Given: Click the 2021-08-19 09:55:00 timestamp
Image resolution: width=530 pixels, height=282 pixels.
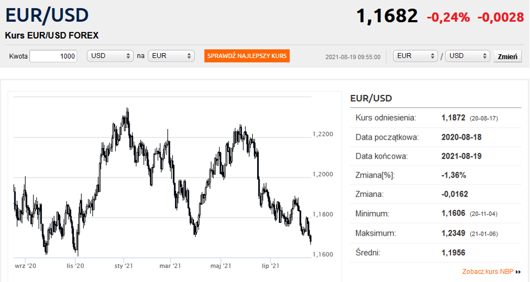Looking at the screenshot, I should pos(353,56).
